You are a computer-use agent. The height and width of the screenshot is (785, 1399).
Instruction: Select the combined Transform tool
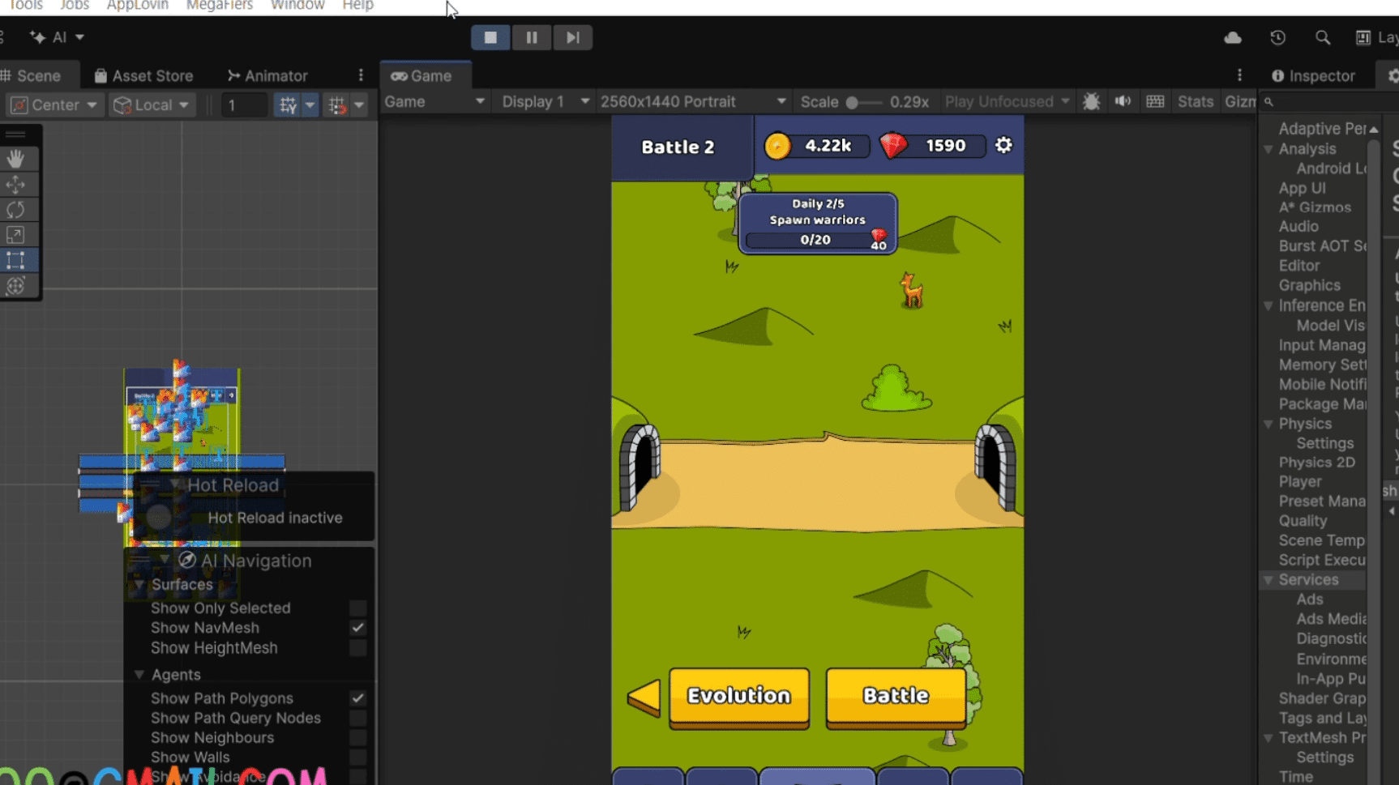[15, 286]
